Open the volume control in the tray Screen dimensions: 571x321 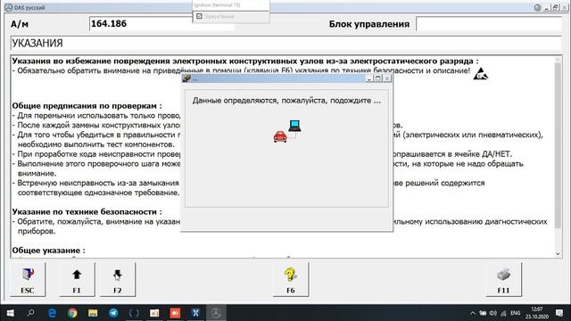point(493,313)
